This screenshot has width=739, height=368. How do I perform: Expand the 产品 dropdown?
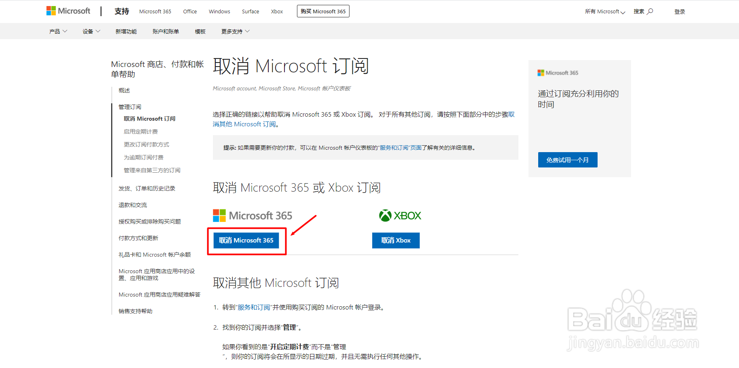pyautogui.click(x=57, y=31)
